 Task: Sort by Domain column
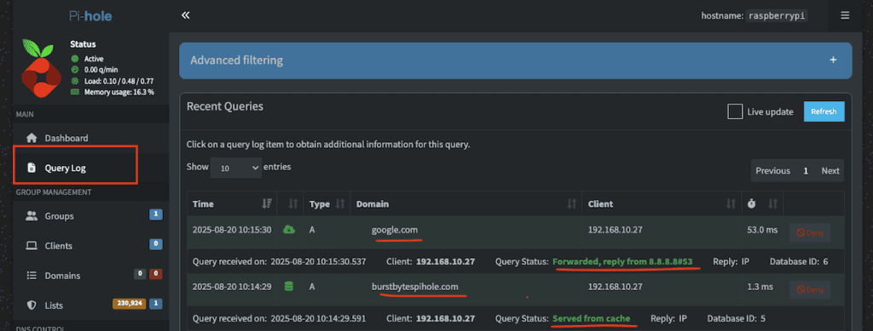(466, 204)
